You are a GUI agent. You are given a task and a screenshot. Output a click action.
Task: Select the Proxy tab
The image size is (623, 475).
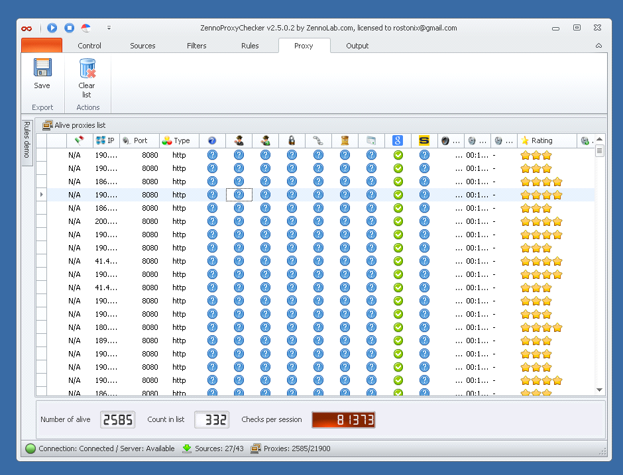304,46
